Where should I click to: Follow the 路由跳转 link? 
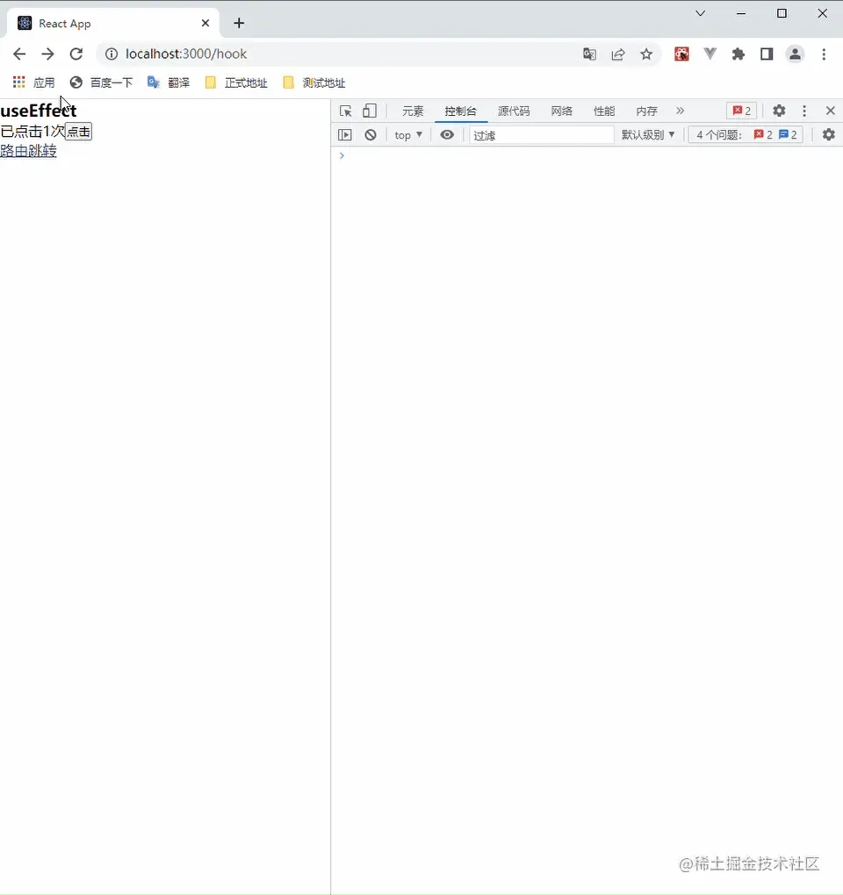[x=28, y=151]
